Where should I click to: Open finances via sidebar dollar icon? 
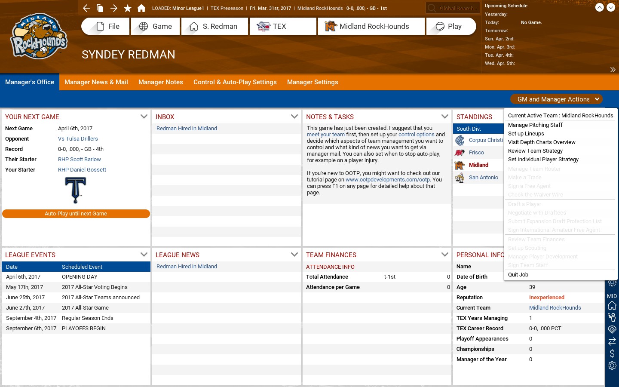pos(612,353)
